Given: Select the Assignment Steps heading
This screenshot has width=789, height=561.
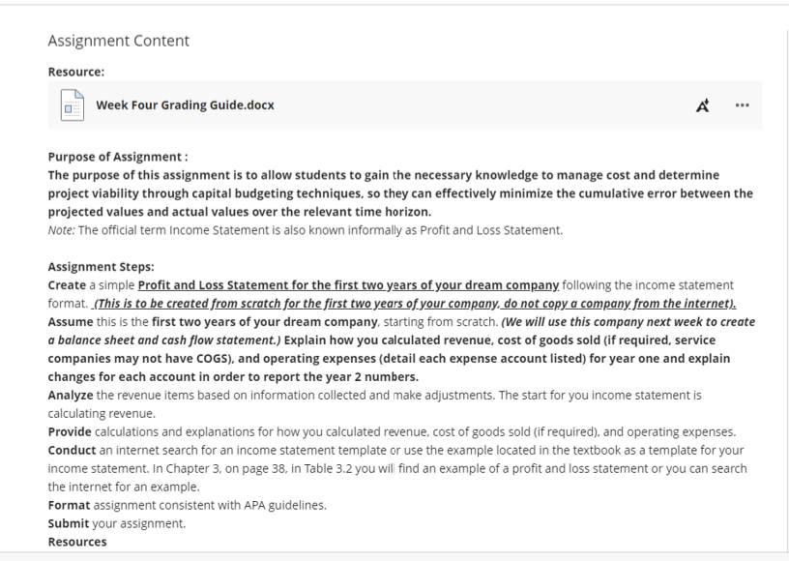Looking at the screenshot, I should point(102,267).
